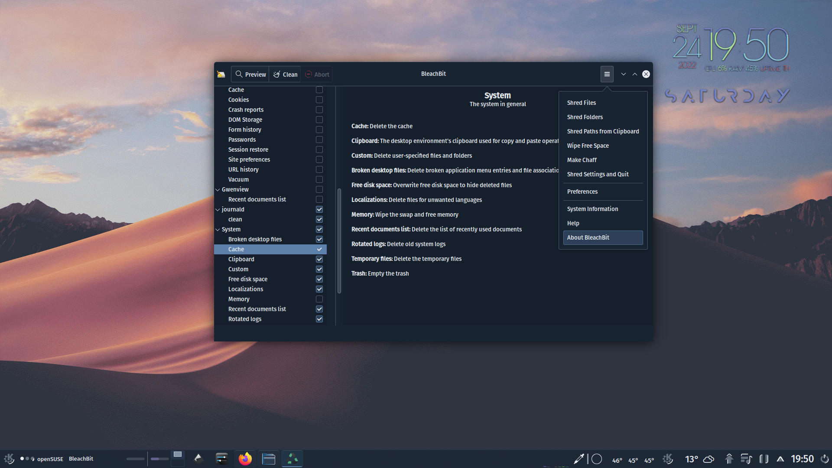Click the 46° temperature sensor reading
The image size is (832, 468).
point(617,460)
